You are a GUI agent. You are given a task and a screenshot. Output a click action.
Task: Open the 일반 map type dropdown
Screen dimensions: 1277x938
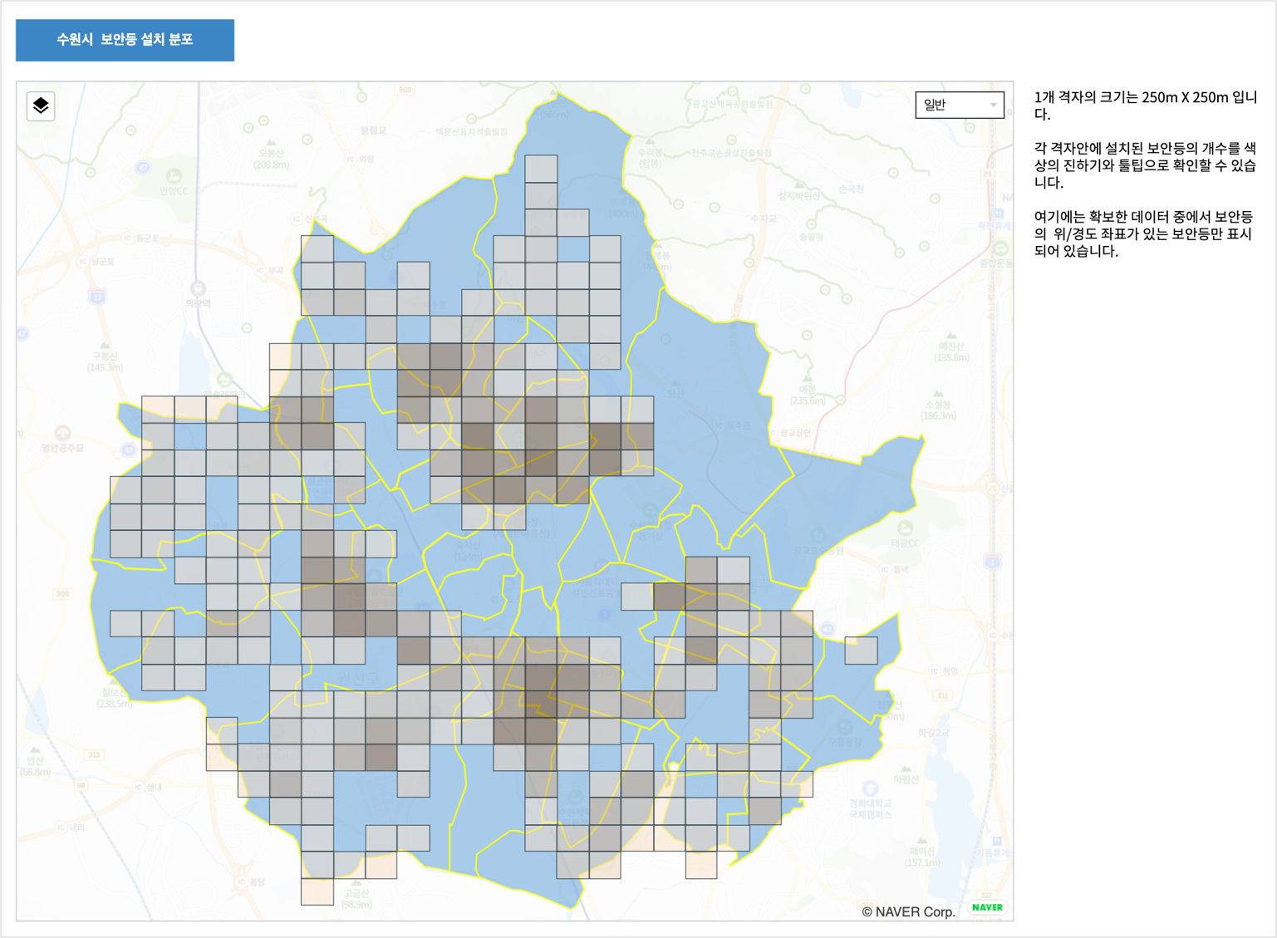960,105
